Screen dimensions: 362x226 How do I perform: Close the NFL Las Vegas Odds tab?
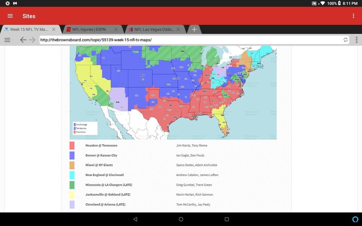point(178,30)
